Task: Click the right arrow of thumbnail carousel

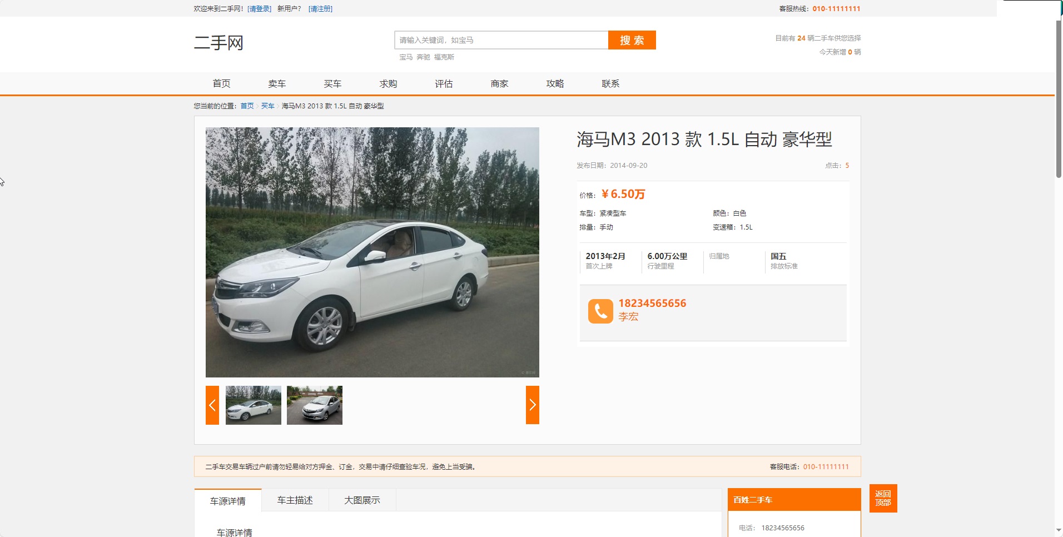Action: pyautogui.click(x=532, y=405)
